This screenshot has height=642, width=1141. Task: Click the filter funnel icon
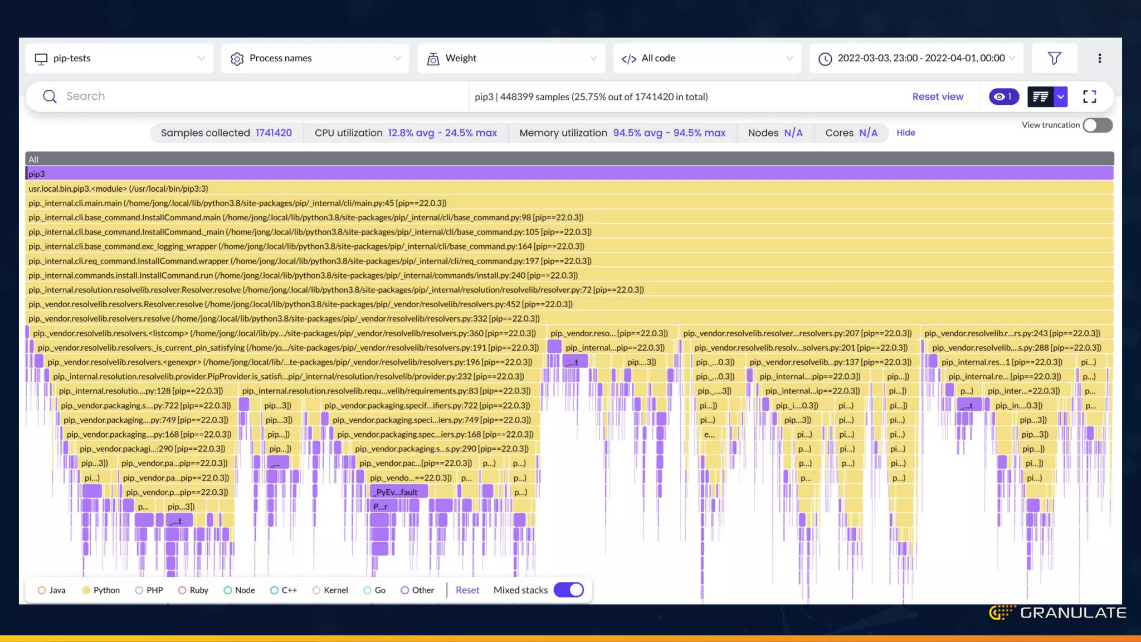(1054, 58)
